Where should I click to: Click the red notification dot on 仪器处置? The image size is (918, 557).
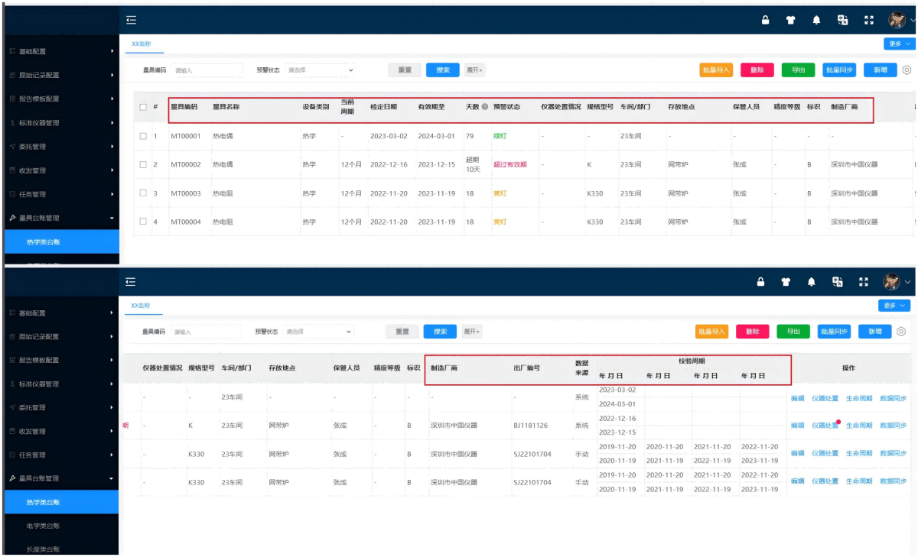[838, 421]
